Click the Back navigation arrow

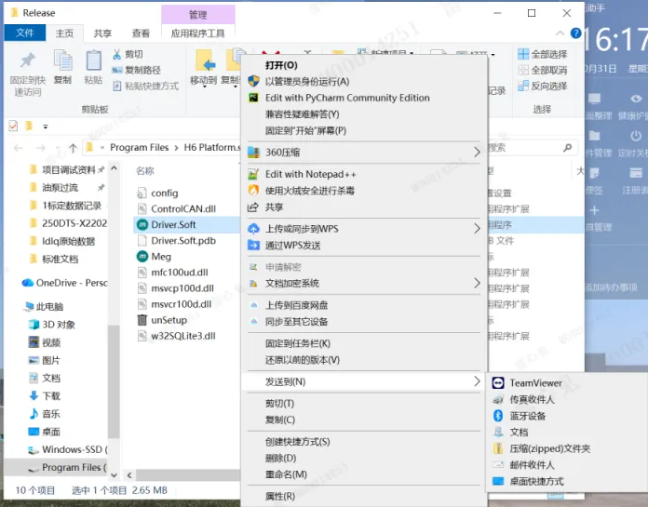click(x=19, y=148)
